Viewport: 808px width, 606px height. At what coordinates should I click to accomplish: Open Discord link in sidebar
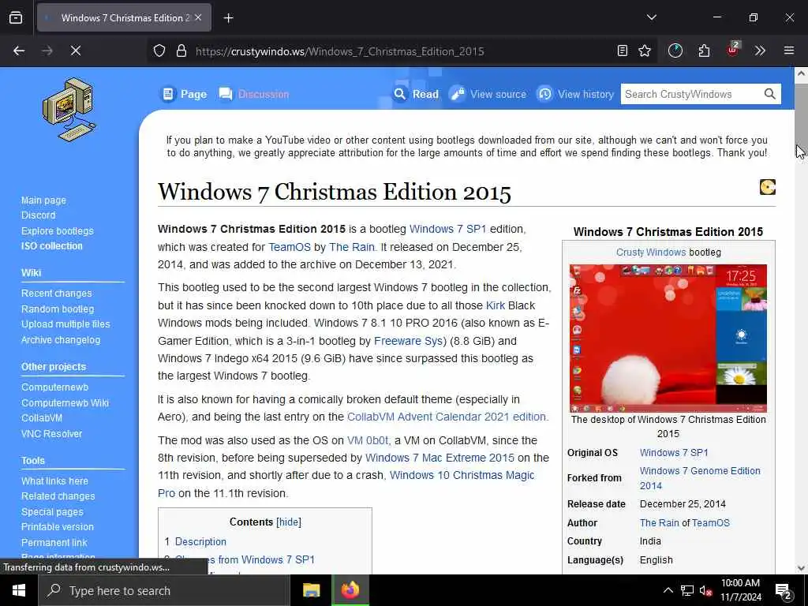coord(38,215)
